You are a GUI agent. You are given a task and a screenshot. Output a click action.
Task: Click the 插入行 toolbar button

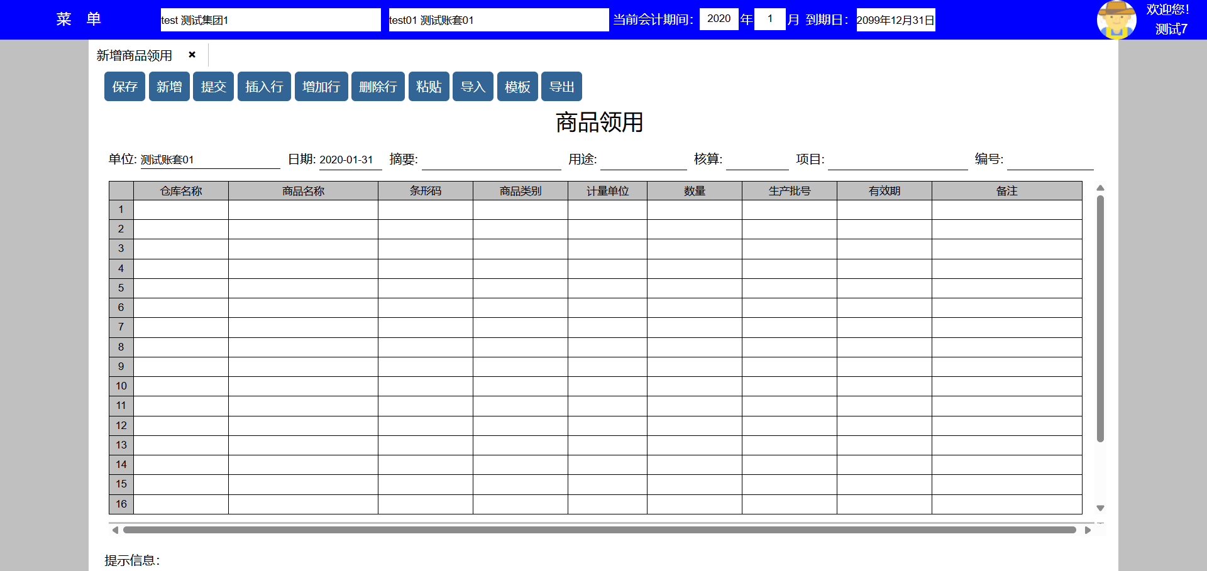point(264,87)
